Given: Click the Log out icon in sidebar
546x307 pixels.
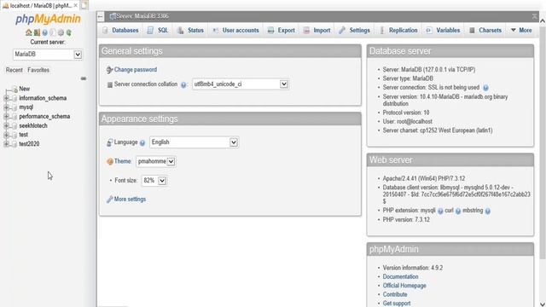Looking at the screenshot, I should coord(37,32).
